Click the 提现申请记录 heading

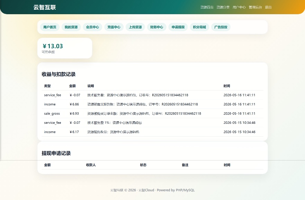point(56,153)
